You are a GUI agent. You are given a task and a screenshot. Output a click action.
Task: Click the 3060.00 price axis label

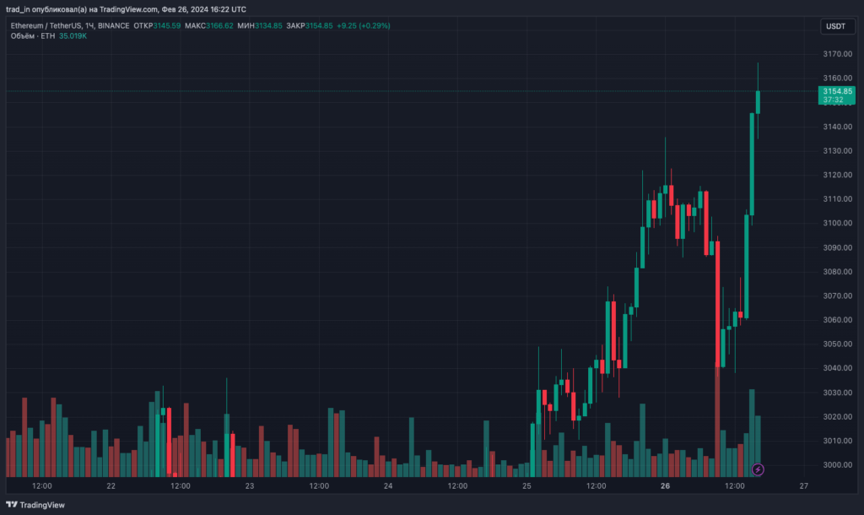tap(838, 320)
